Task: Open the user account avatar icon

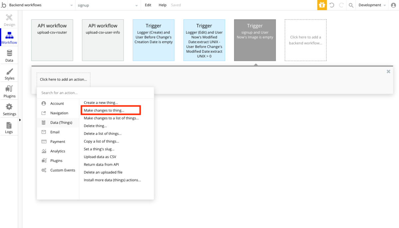Action: (393, 5)
